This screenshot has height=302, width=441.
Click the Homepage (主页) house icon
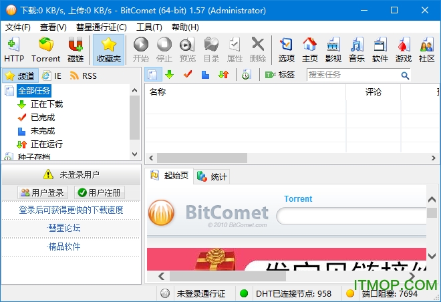click(309, 50)
